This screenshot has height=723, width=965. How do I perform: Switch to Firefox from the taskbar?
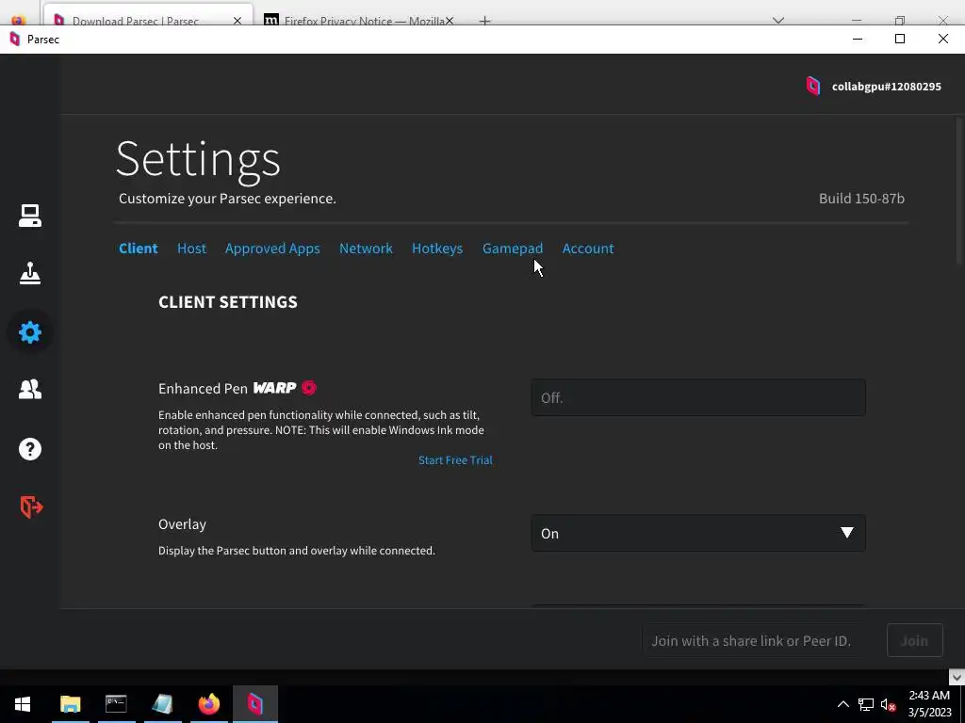click(208, 704)
